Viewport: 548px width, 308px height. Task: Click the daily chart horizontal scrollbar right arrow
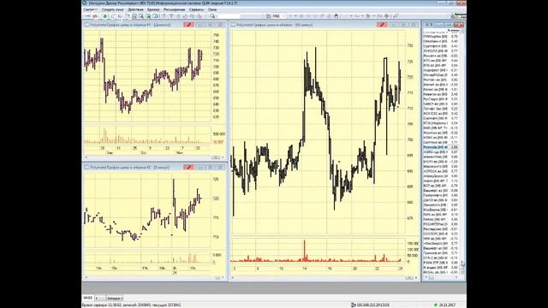pyautogui.click(x=223, y=157)
